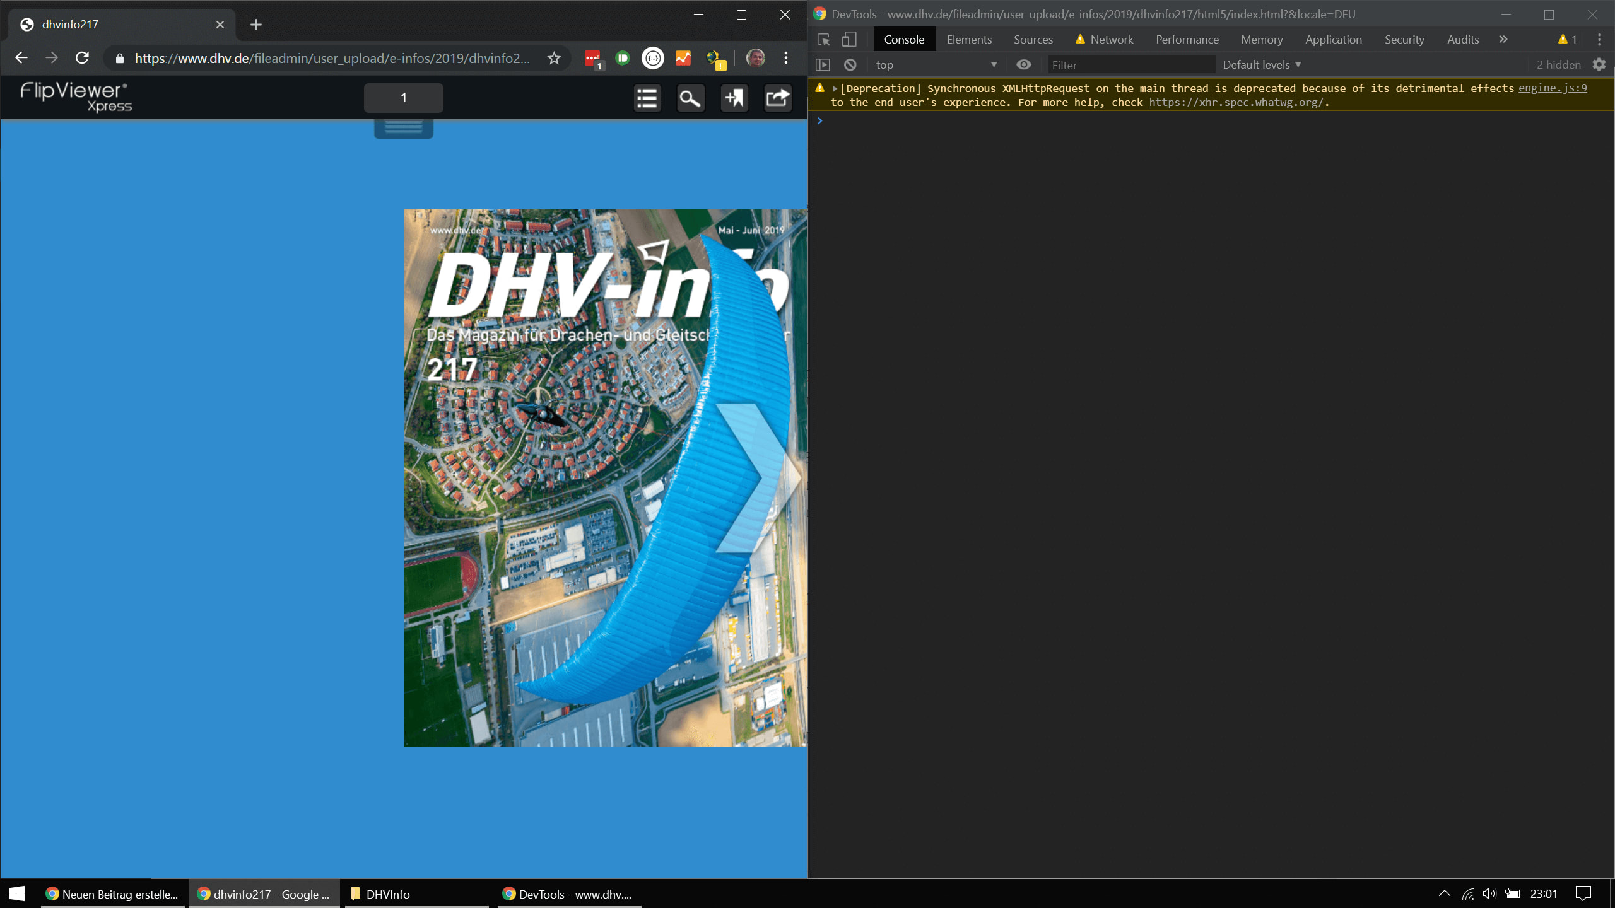This screenshot has height=908, width=1615.
Task: Switch to the Network tab
Action: [x=1111, y=40]
